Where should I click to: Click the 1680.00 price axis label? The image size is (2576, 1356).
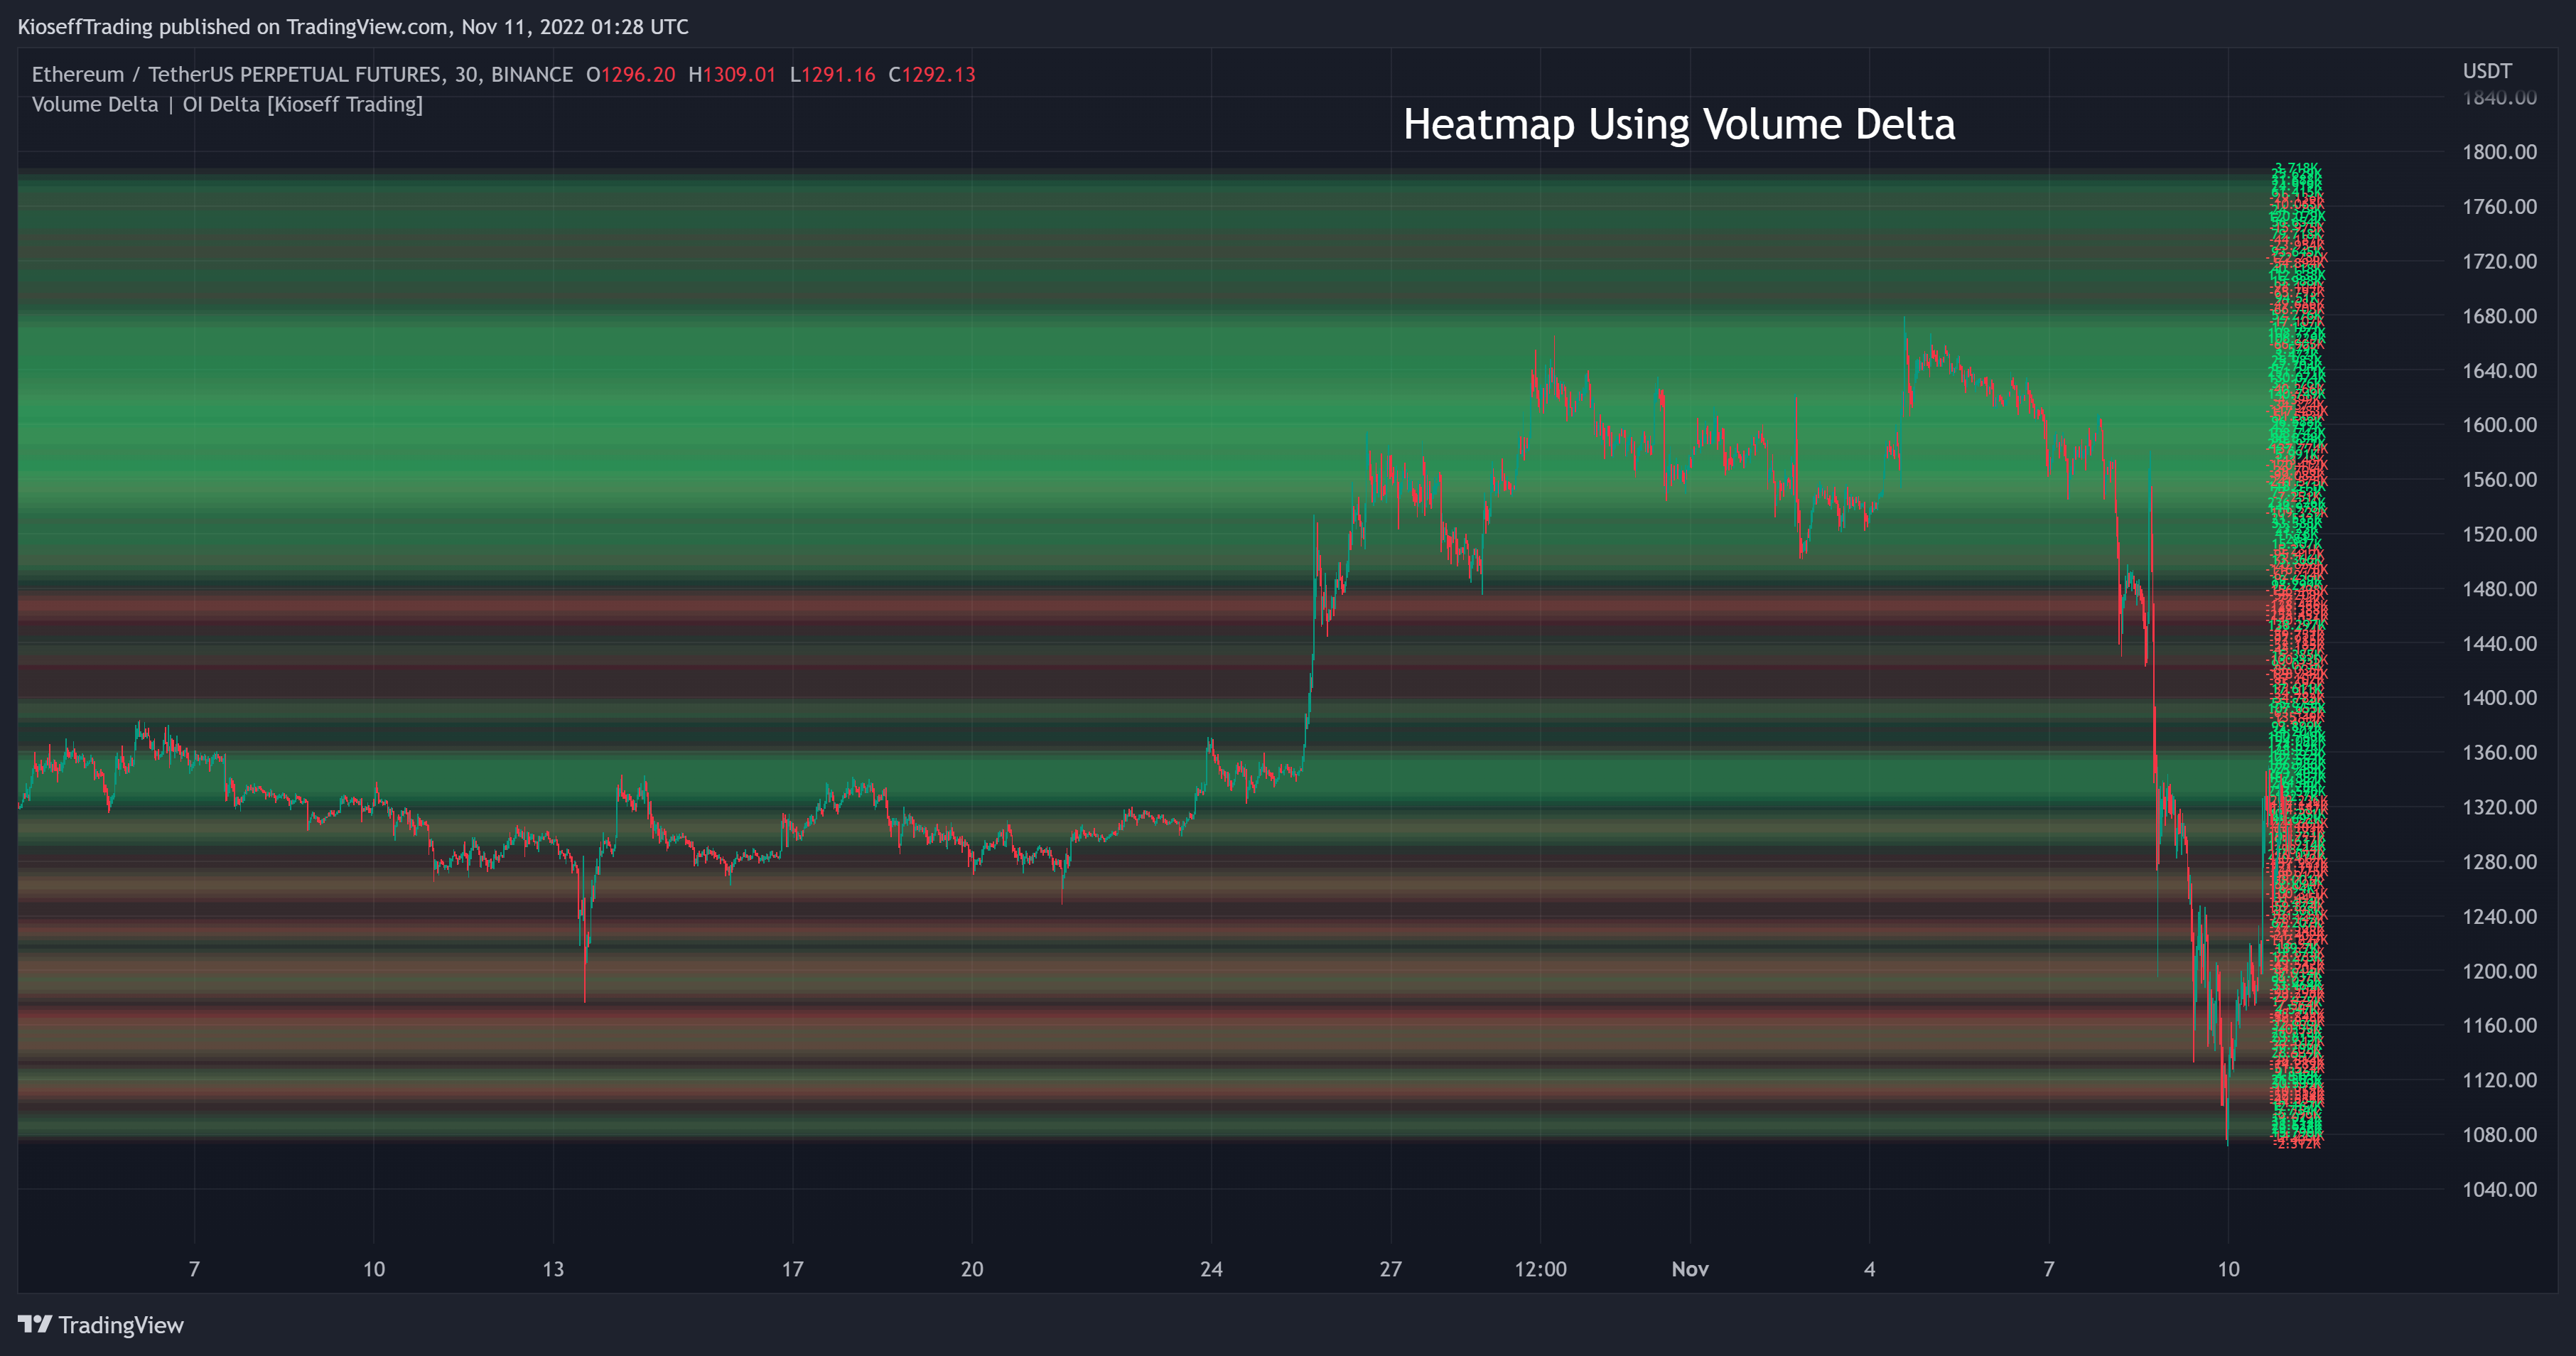[2499, 316]
